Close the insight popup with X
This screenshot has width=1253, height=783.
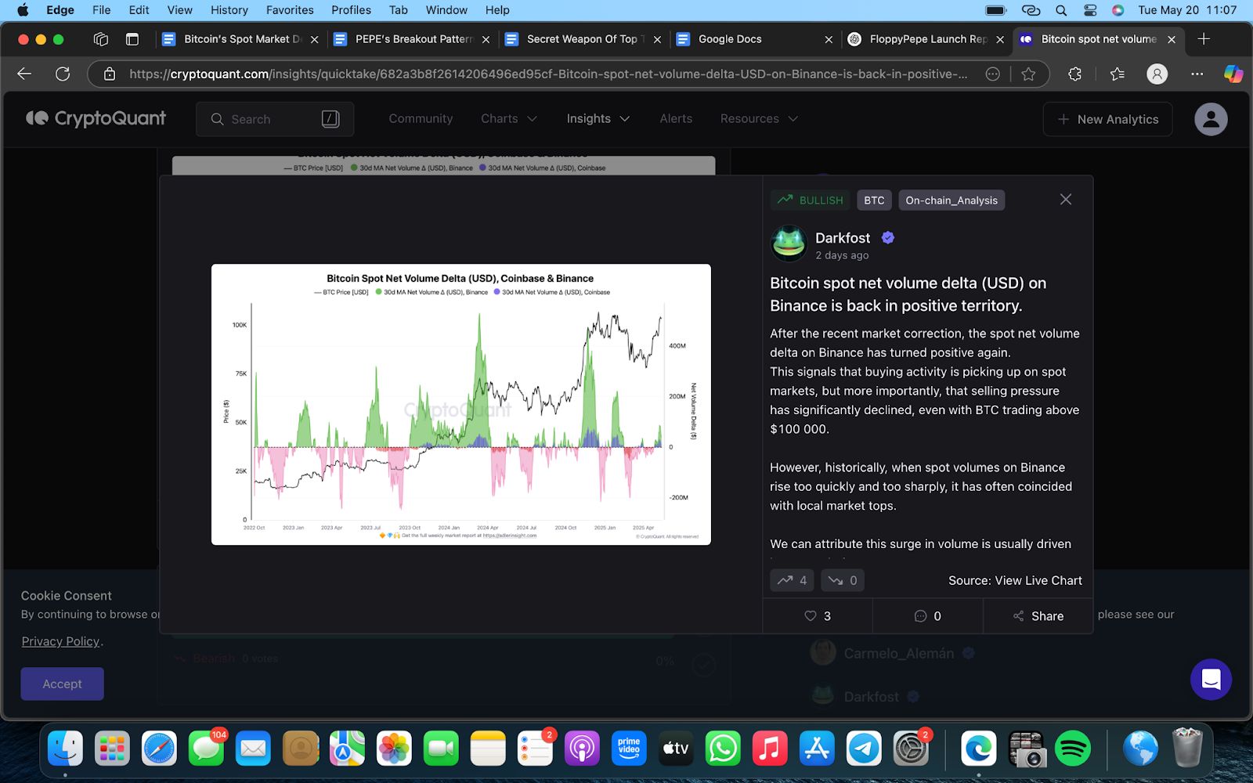click(1066, 200)
